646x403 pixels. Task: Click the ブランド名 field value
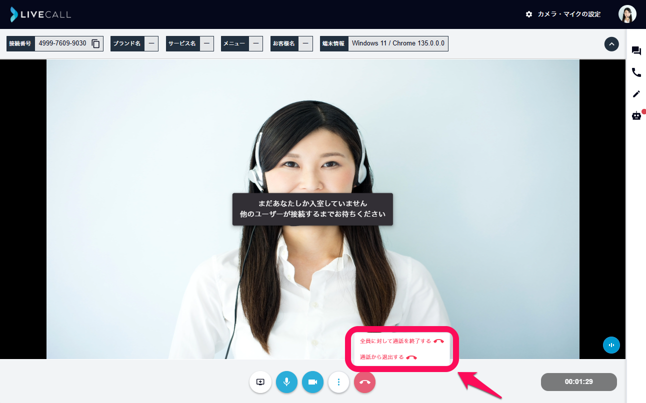151,43
